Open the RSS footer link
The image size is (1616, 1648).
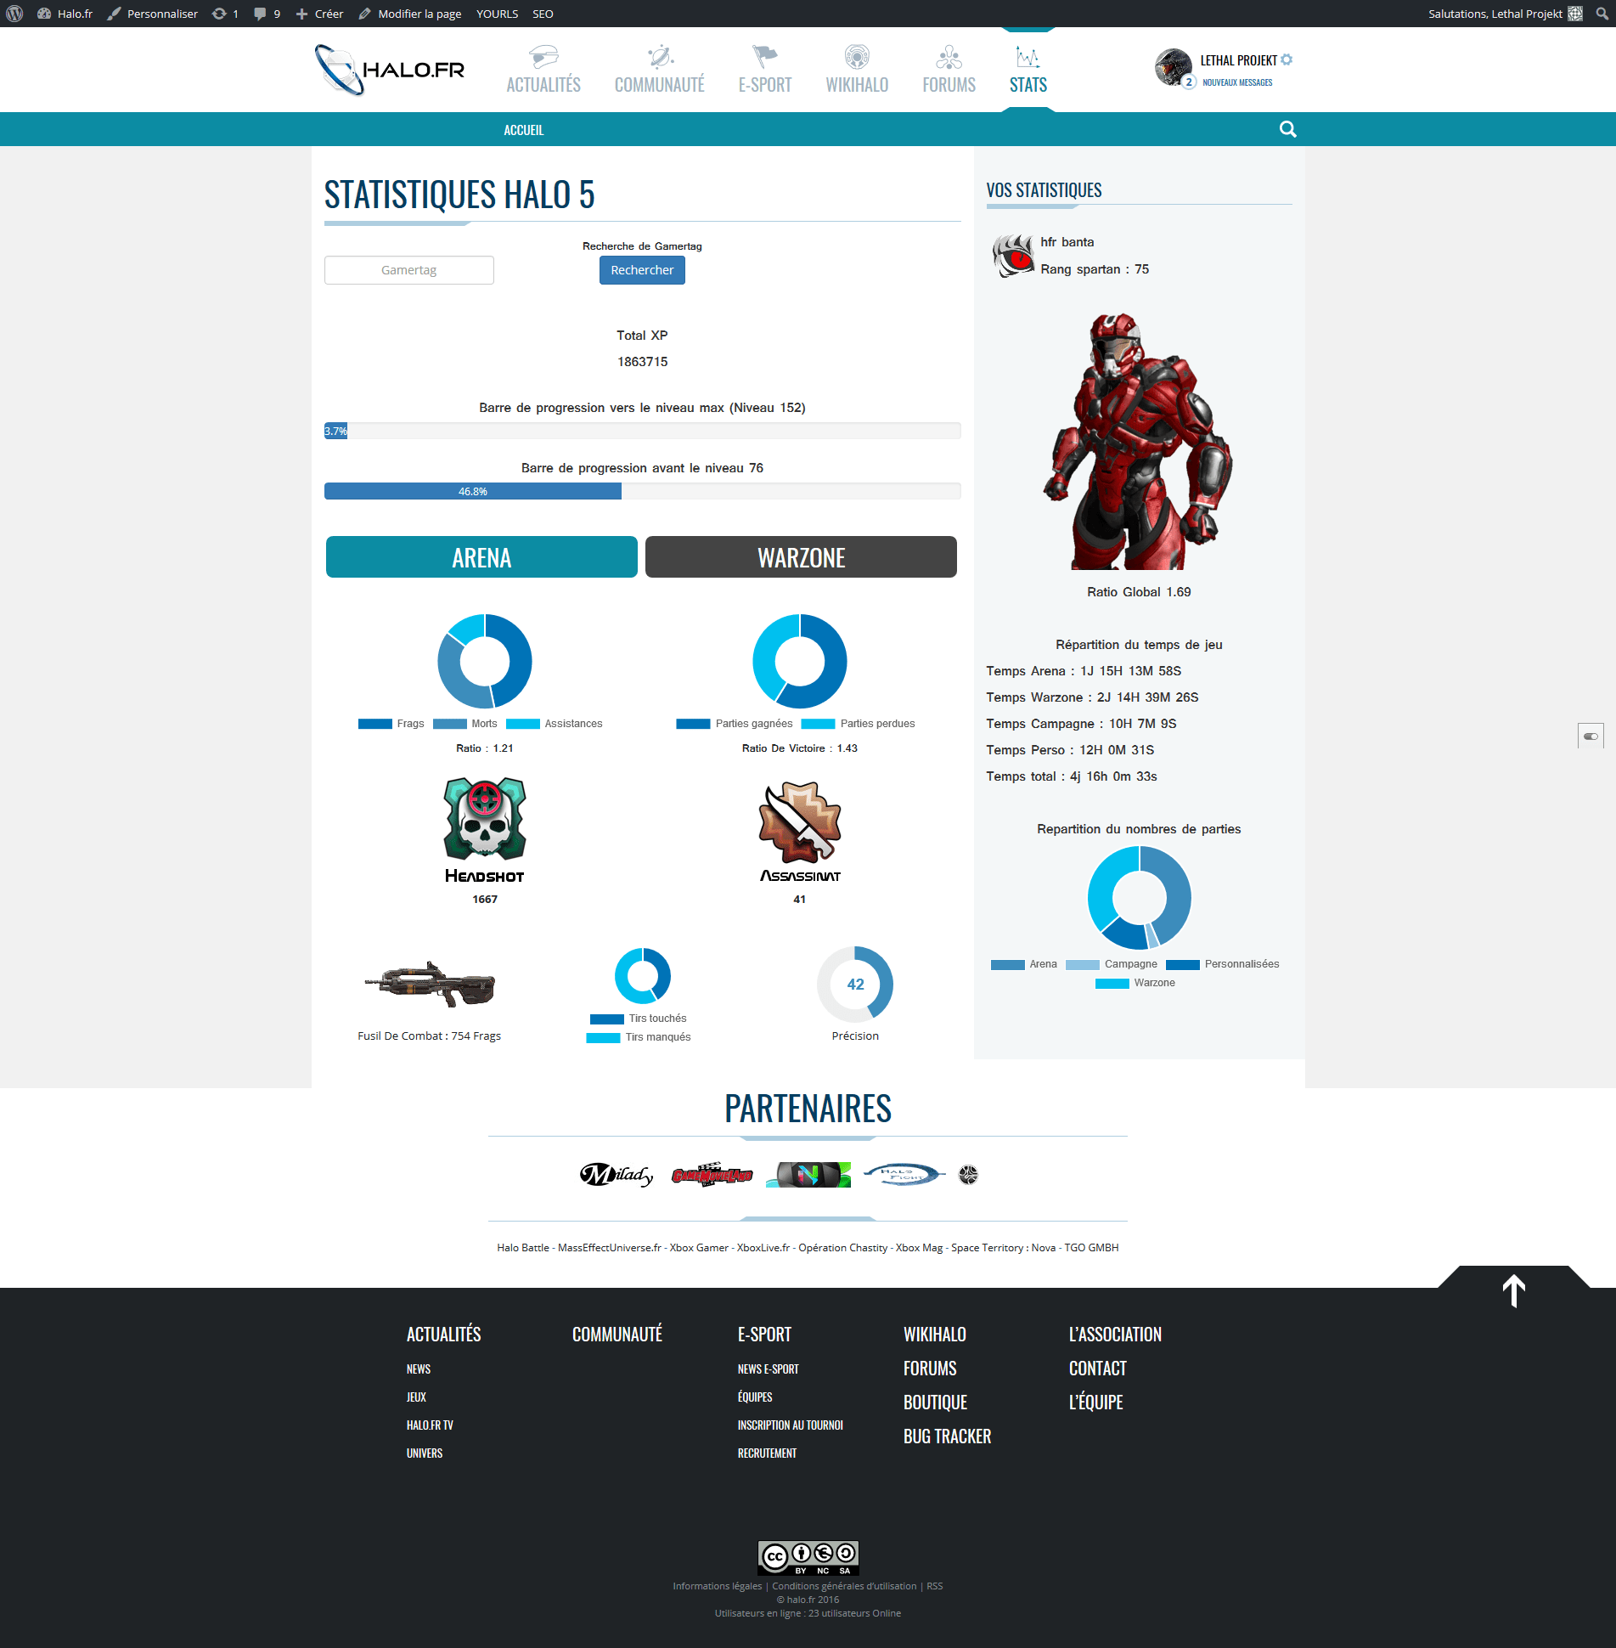click(x=934, y=1586)
